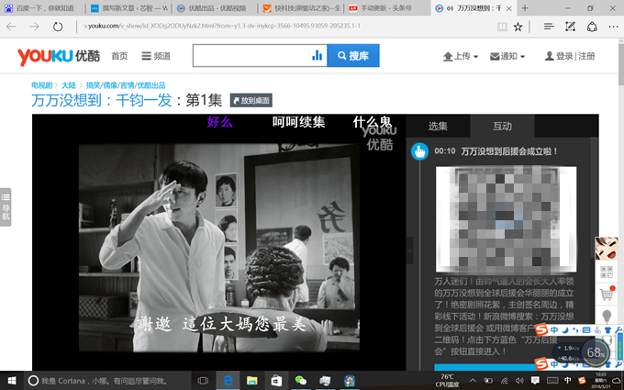The image size is (624, 390).
Task: Click the 注册 register link
Action: pos(586,56)
